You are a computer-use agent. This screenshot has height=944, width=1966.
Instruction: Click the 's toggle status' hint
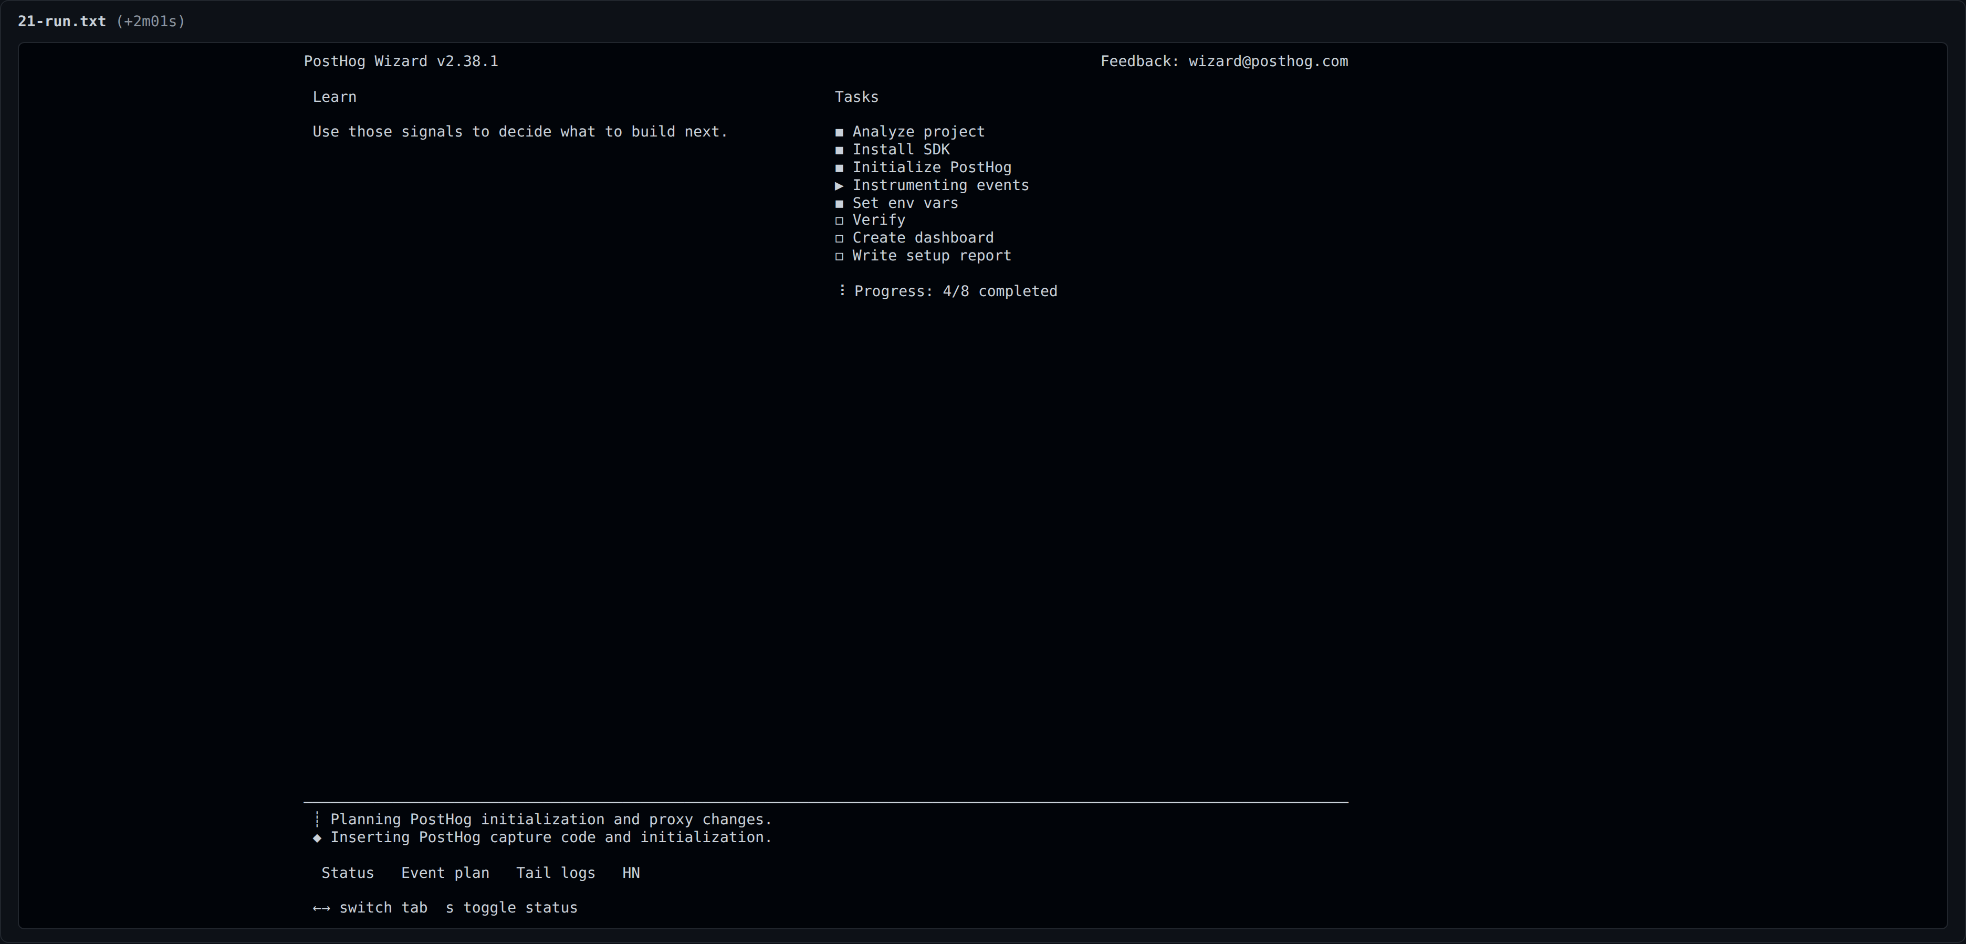pos(511,907)
